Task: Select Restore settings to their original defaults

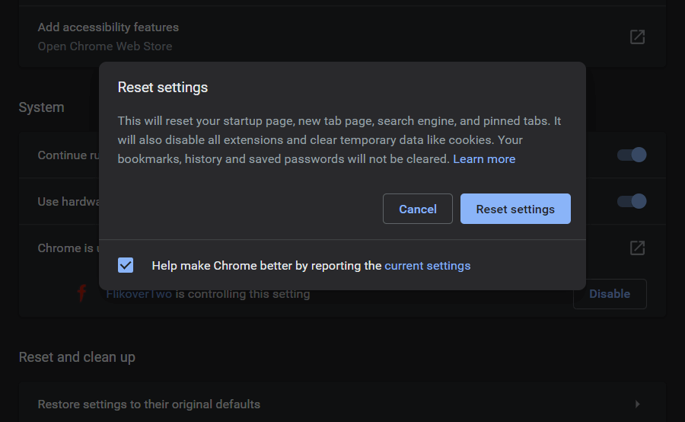Action: point(149,404)
